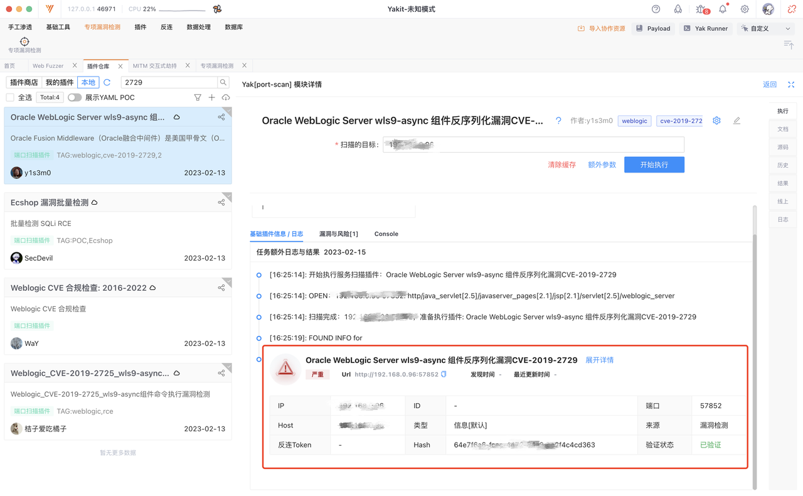Screen dimensions: 803x496
Task: Refresh the plugin list
Action: coord(107,82)
